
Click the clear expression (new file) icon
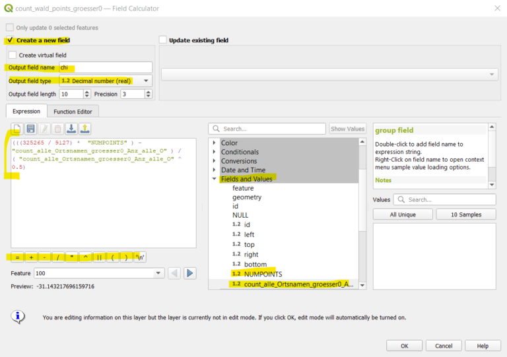pyautogui.click(x=17, y=129)
